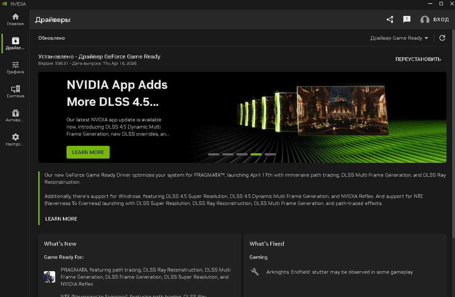Screen dimensions: 455x297
Task: Select the second banner slide indicator
Action: pos(228,154)
